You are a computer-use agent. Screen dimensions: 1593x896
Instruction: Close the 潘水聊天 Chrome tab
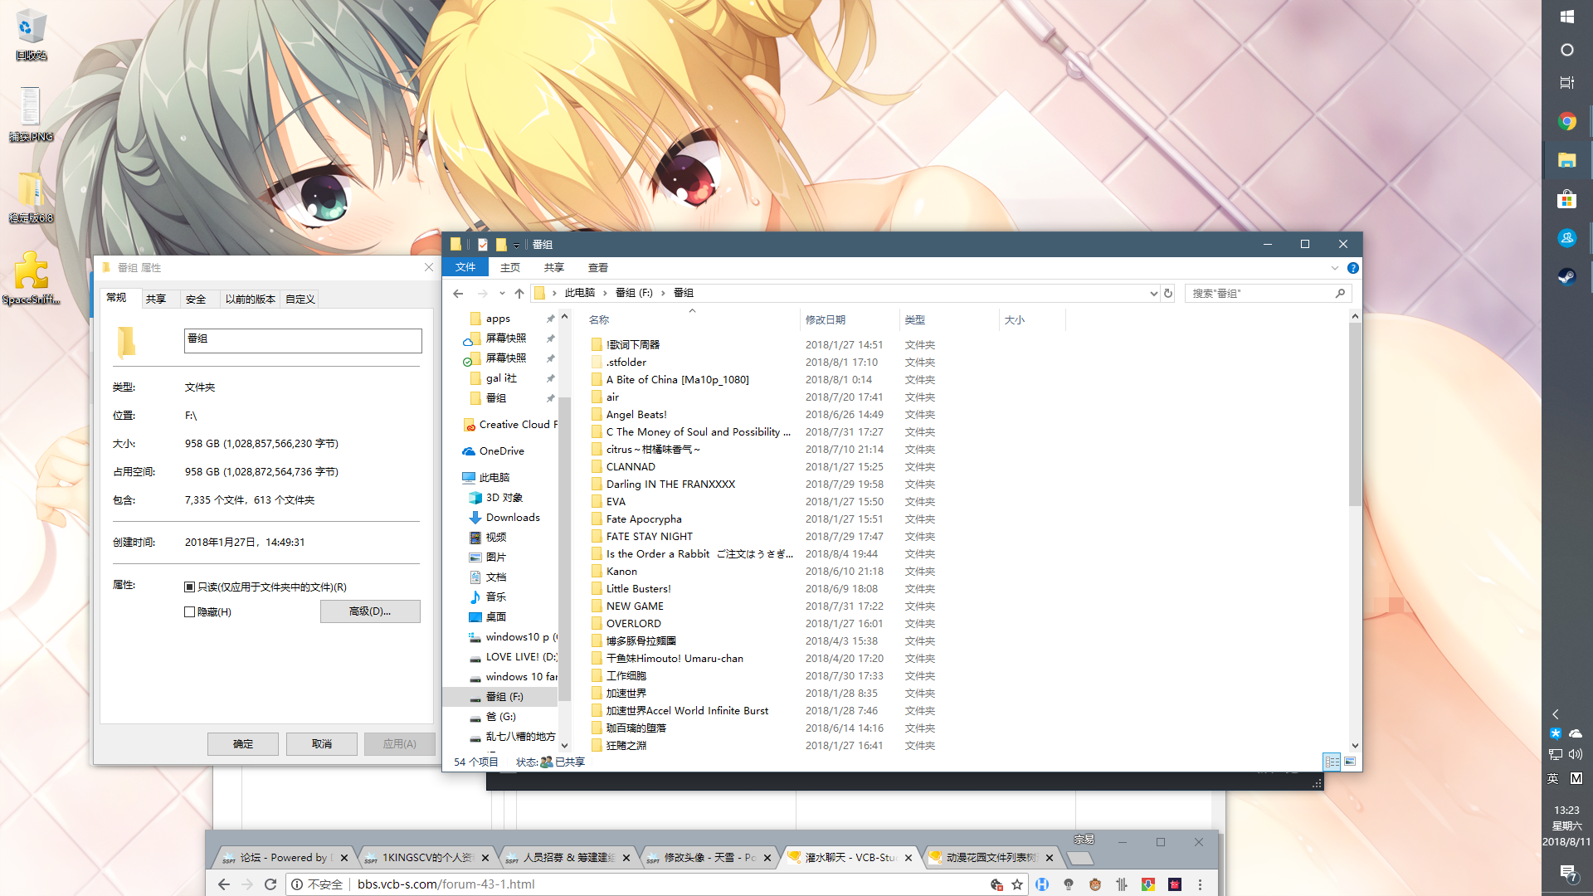(909, 858)
